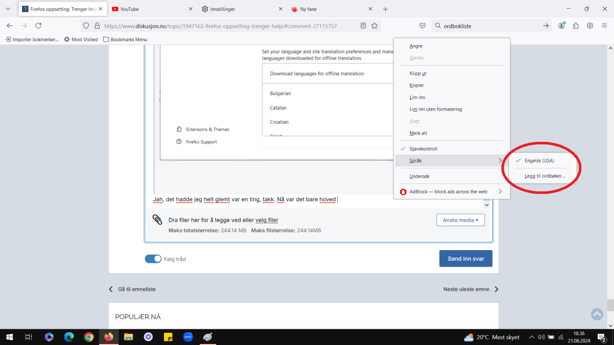Choose Lim inn uten formatering
The image size is (614, 345).
[436, 109]
